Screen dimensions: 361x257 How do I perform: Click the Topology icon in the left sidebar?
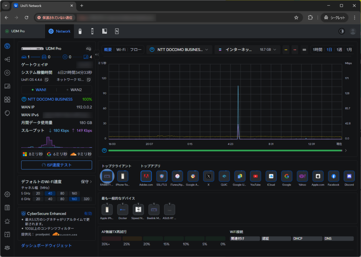click(x=7, y=59)
